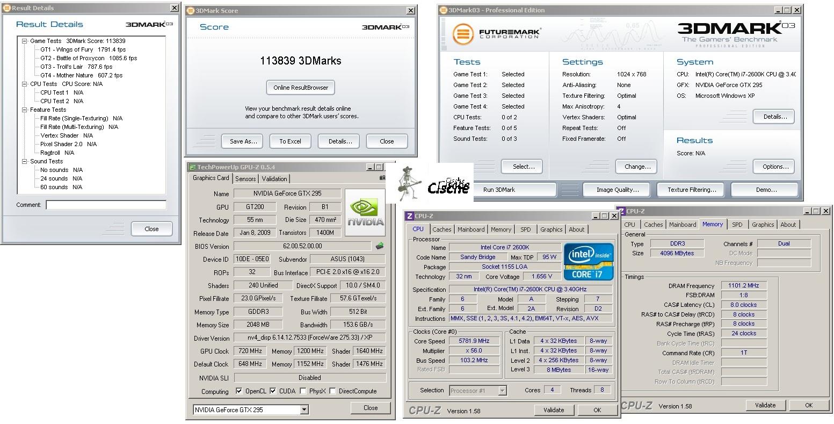Collapse the Feature Tests tree node
This screenshot has height=424, width=834.
(x=25, y=110)
